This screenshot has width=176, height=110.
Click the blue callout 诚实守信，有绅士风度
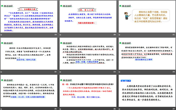coord(26,67)
